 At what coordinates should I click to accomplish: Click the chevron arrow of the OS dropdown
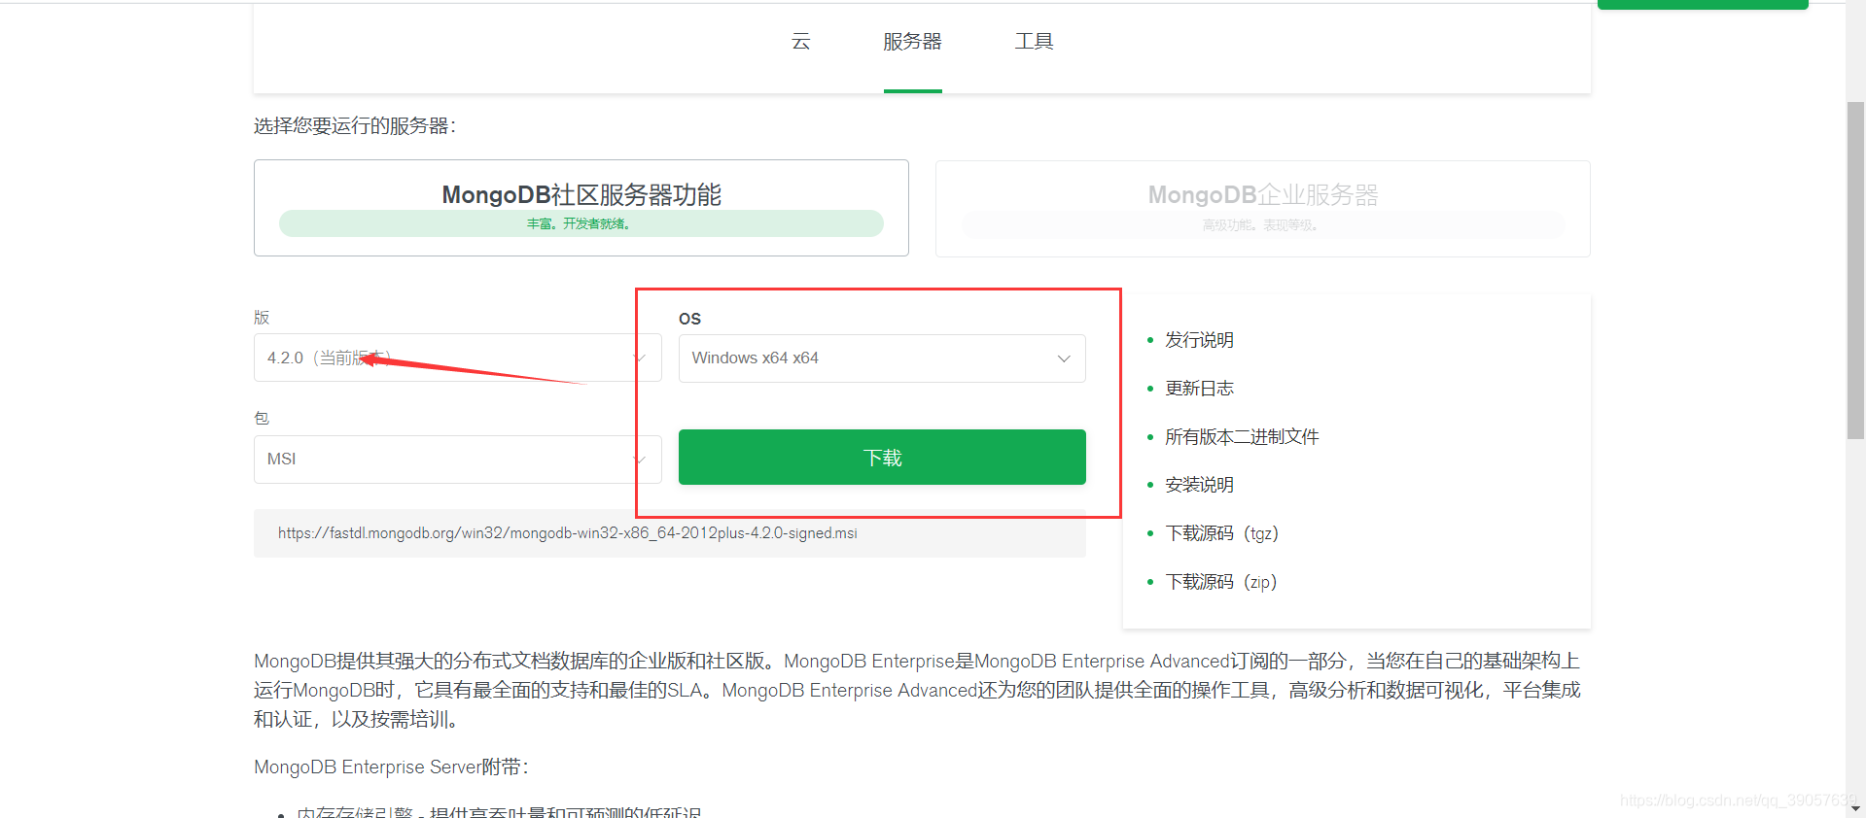coord(1064,358)
